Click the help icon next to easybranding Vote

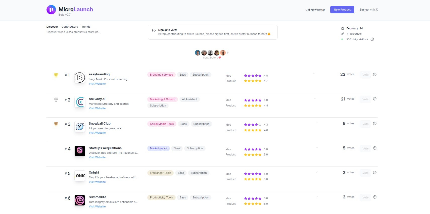[375, 74]
